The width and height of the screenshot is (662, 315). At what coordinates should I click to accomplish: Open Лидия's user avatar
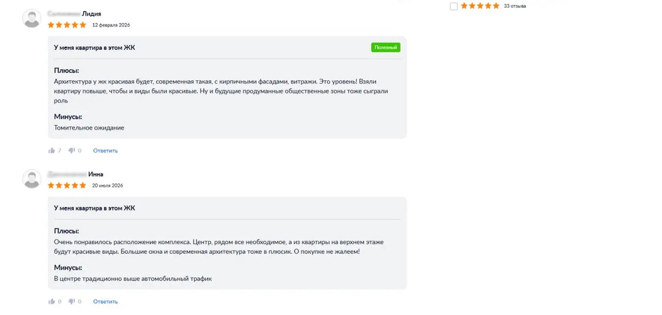pos(32,18)
